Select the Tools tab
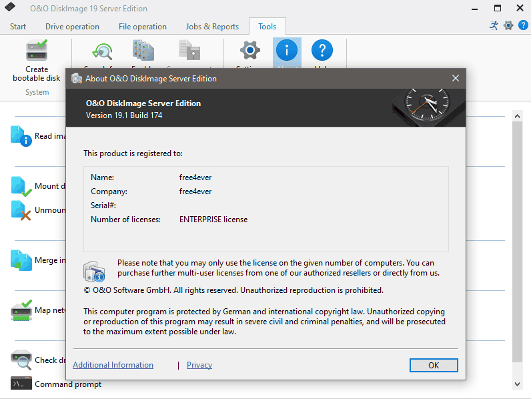Viewport: 531px width, 399px height. (268, 27)
